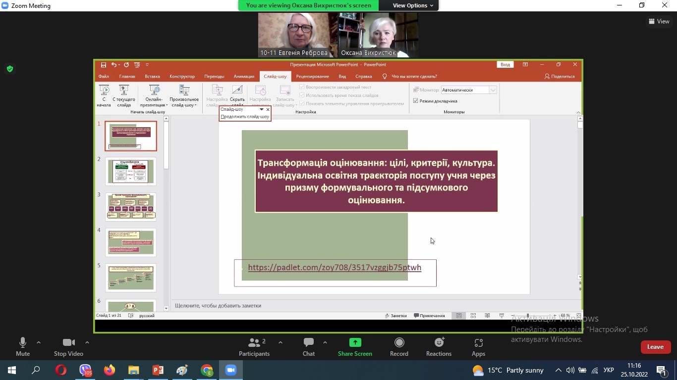The height and width of the screenshot is (380, 677).
Task: Switch to Slide Sorter view in status bar
Action: tap(473, 316)
